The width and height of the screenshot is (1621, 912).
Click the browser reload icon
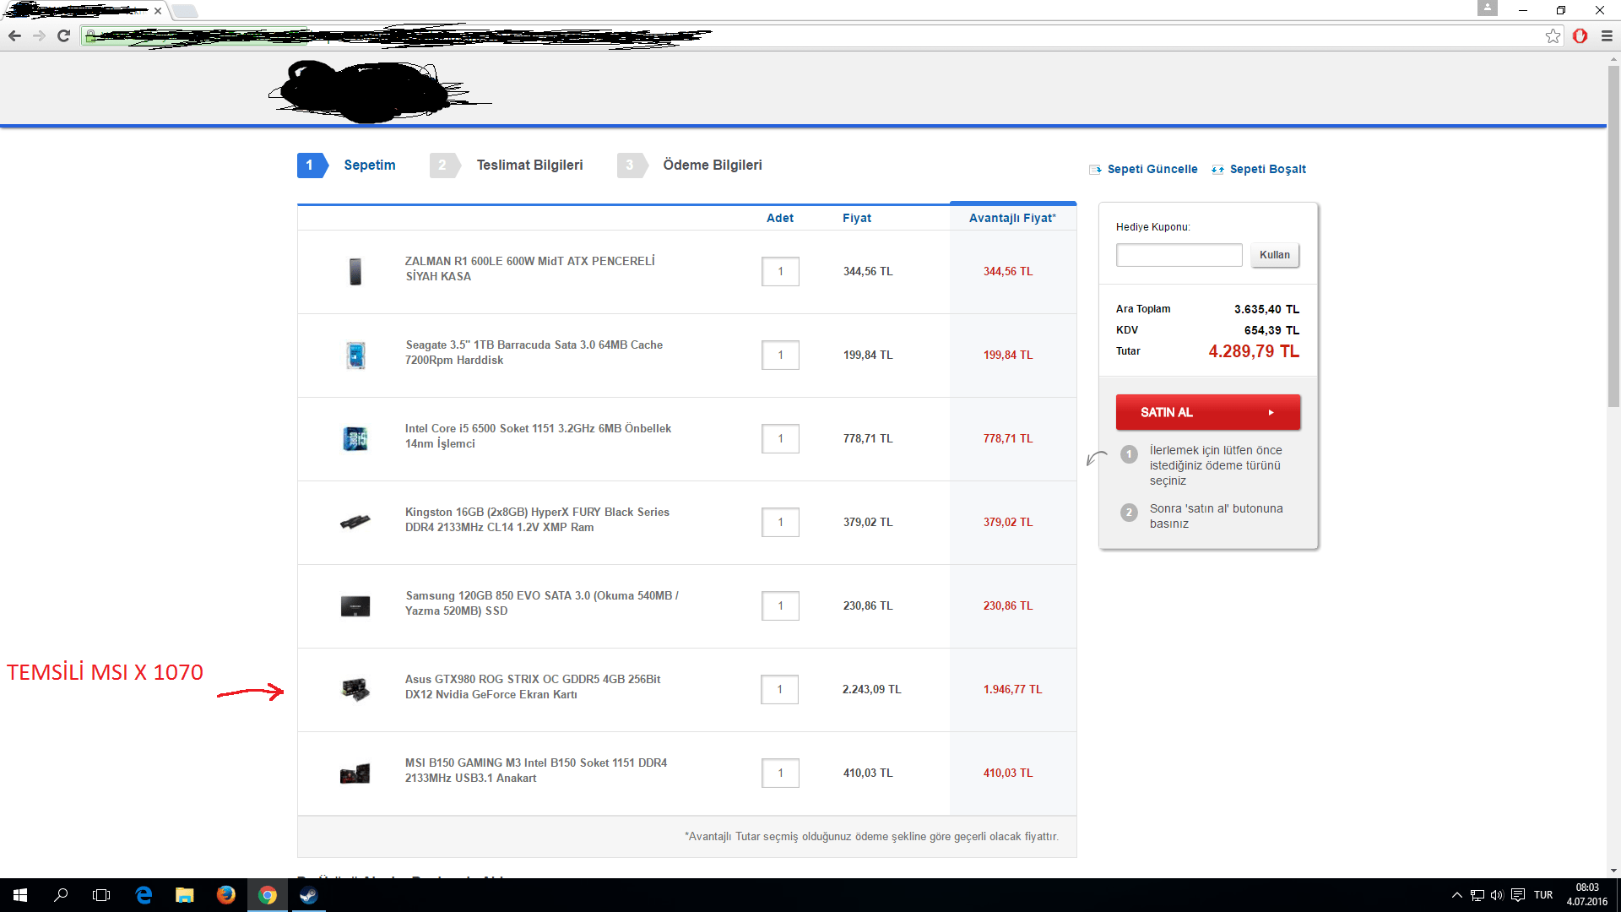(63, 35)
